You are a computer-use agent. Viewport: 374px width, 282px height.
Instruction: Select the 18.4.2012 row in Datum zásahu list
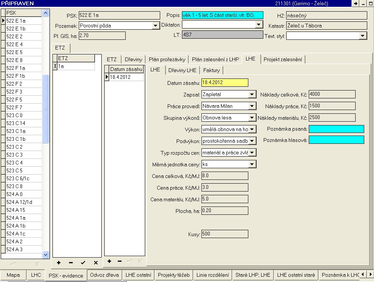tap(126, 77)
